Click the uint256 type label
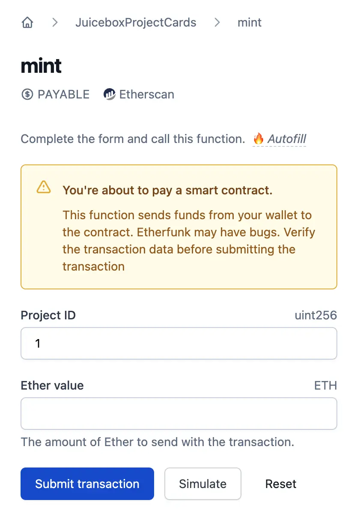 point(315,316)
